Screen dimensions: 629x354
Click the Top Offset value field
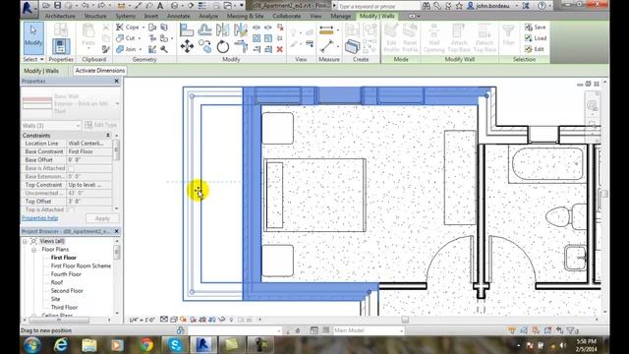coord(89,202)
